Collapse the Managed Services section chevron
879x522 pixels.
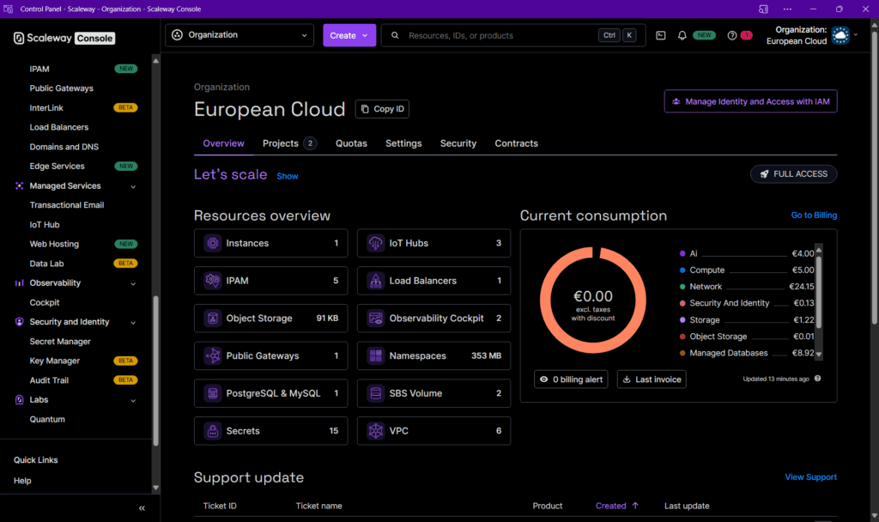[x=133, y=186]
